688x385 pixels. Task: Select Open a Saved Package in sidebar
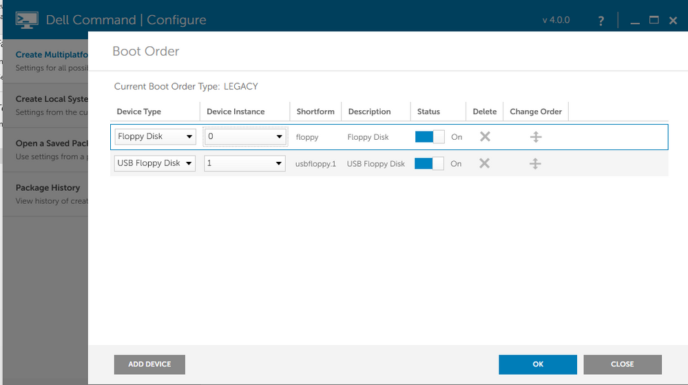click(45, 149)
